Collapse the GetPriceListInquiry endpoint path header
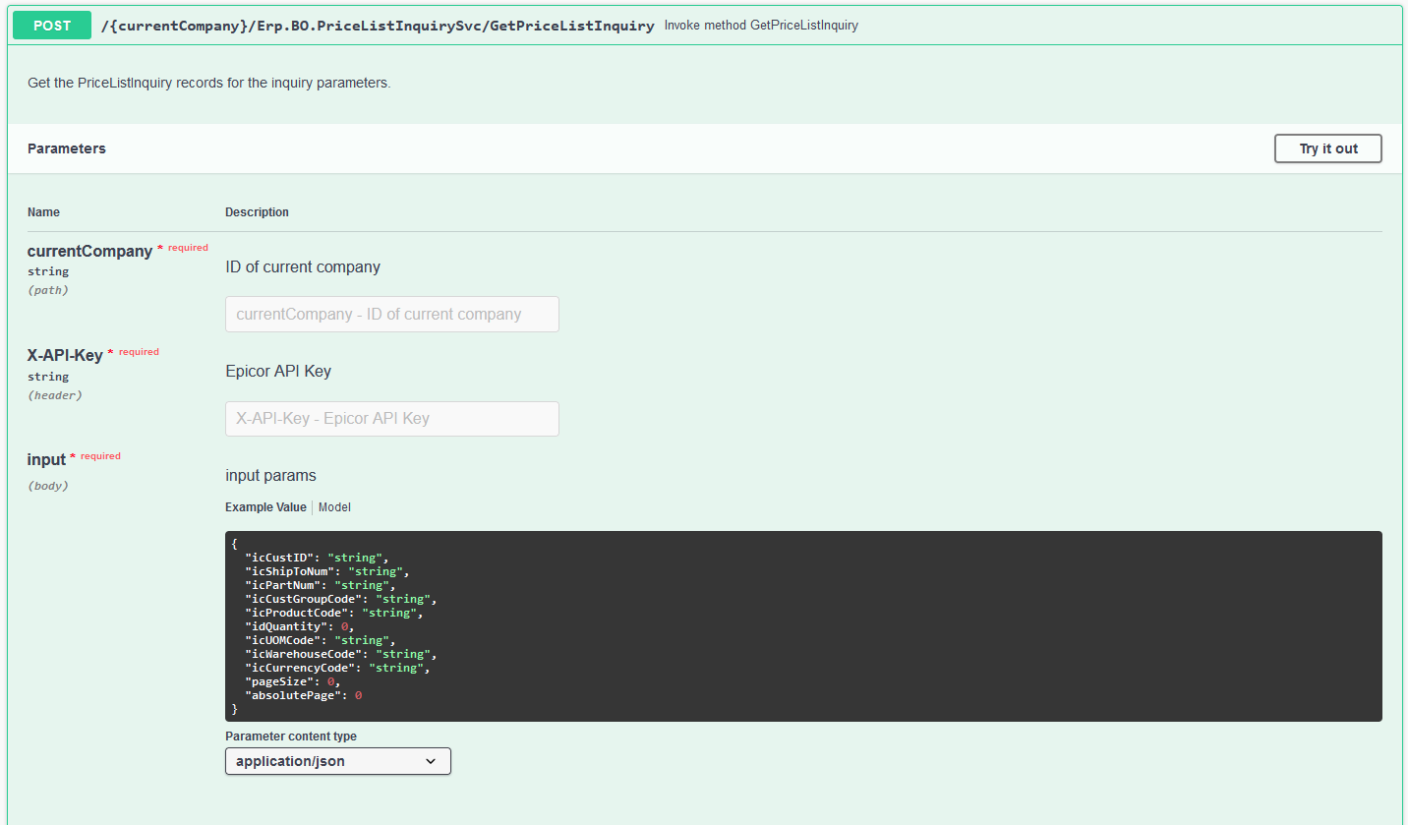Viewport: 1408px width, 825px height. tap(378, 26)
